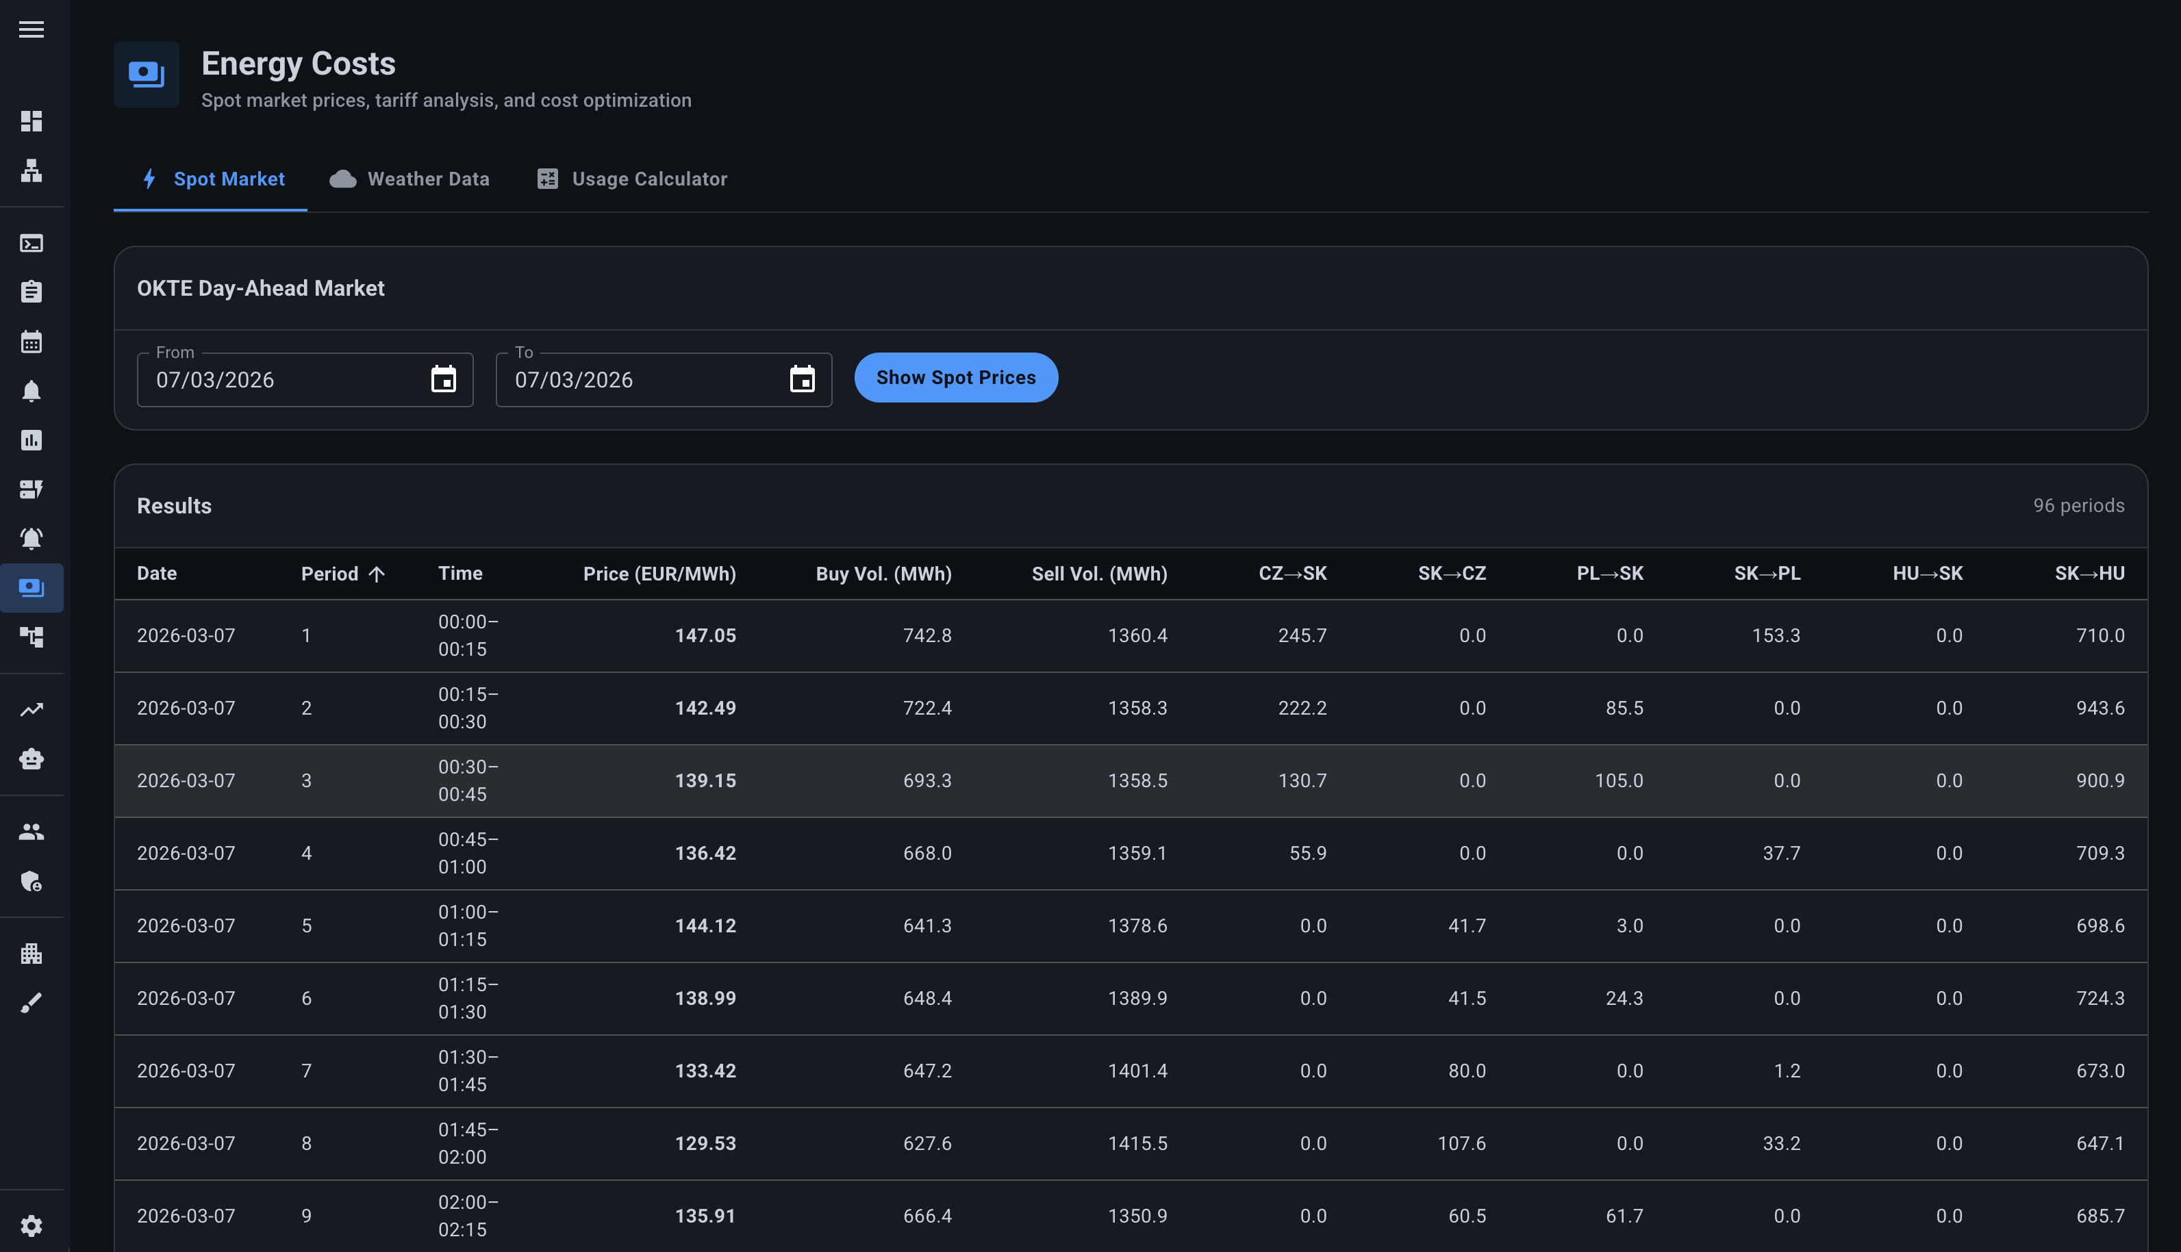This screenshot has width=2181, height=1252.
Task: Open the buildings sidebar icon
Action: pyautogui.click(x=31, y=954)
